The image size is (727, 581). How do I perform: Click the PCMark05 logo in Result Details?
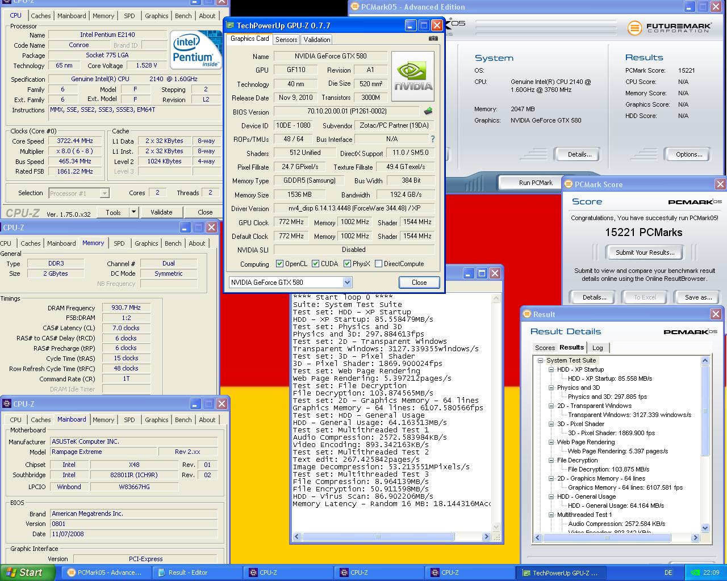coord(690,332)
